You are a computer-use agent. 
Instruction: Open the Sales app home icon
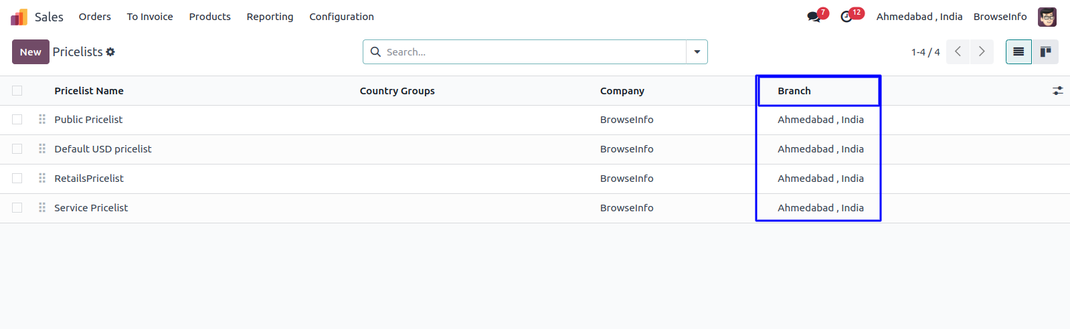pyautogui.click(x=19, y=17)
